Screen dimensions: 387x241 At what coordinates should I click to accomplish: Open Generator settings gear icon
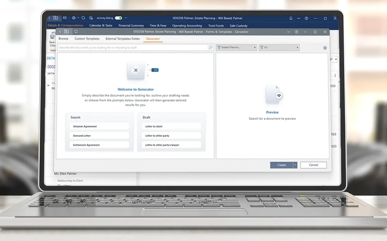[x=325, y=48]
